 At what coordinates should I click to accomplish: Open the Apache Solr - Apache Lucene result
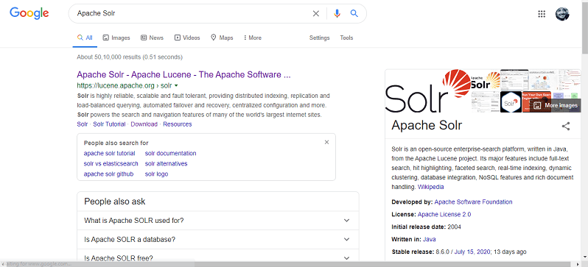pos(183,74)
